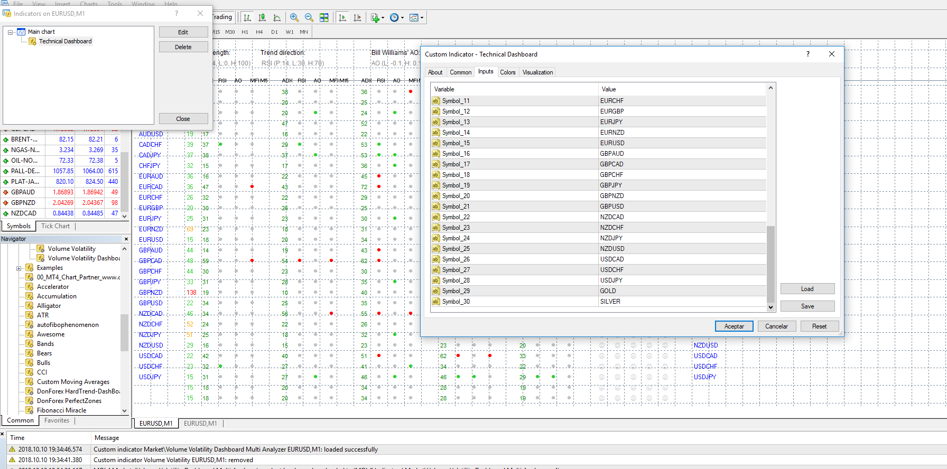Click the Aceptar button
Viewport: 947px width, 469px height.
pos(734,326)
